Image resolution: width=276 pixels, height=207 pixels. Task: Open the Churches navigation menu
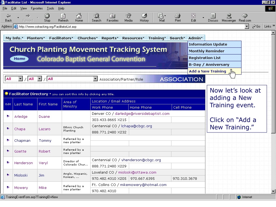click(88, 38)
